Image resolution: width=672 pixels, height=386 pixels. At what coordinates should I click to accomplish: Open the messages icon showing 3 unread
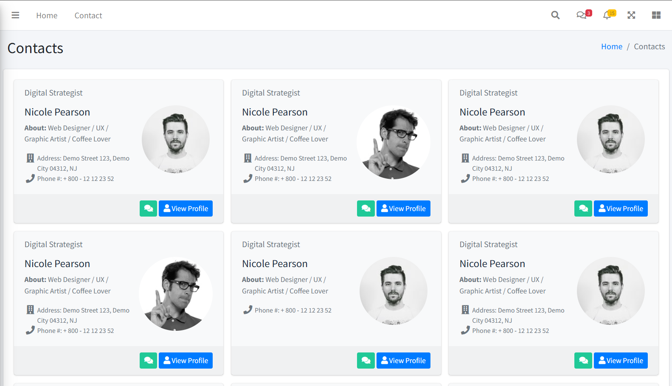[582, 15]
